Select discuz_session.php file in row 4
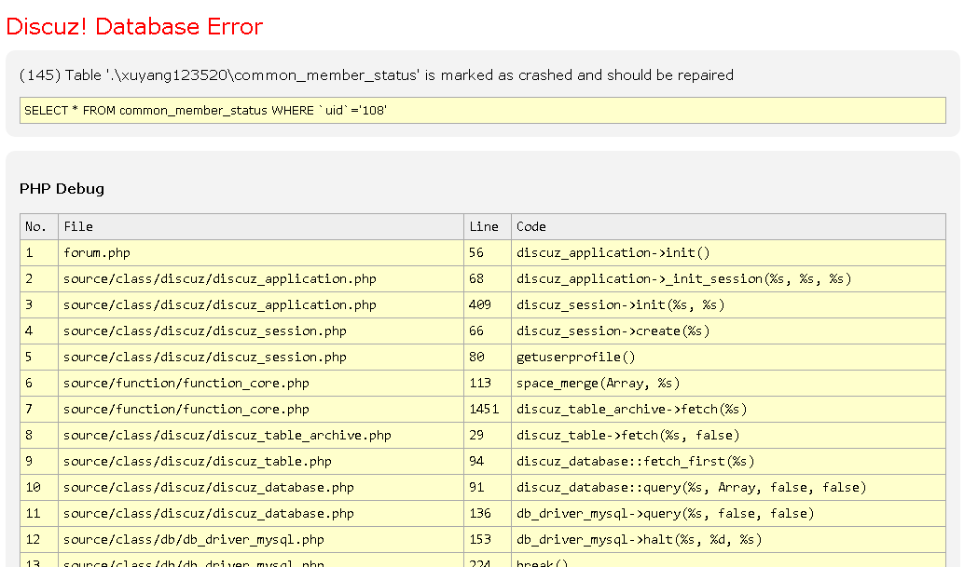Viewport: 978px width, 567px height. coord(261,331)
